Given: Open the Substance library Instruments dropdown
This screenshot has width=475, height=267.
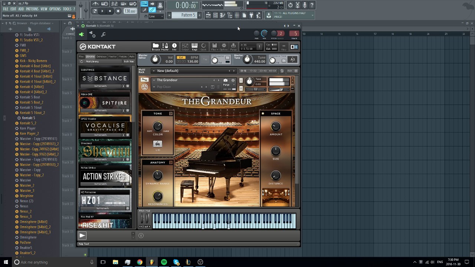Looking at the screenshot, I should pyautogui.click(x=101, y=86).
